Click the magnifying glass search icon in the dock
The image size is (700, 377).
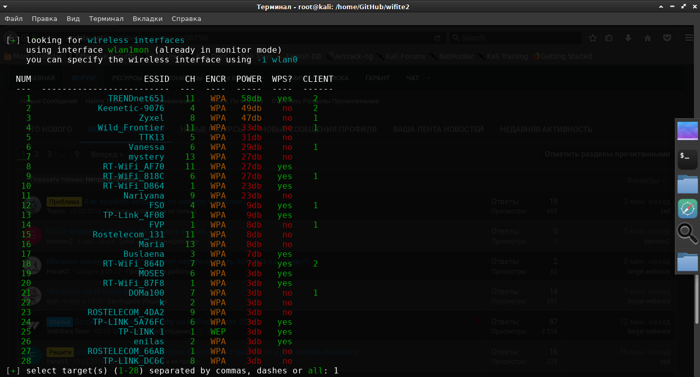tap(687, 234)
